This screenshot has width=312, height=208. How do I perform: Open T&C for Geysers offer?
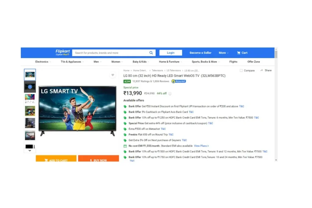(184, 140)
